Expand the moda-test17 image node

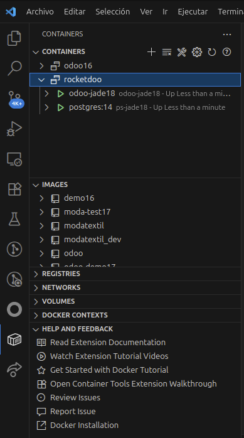41,212
